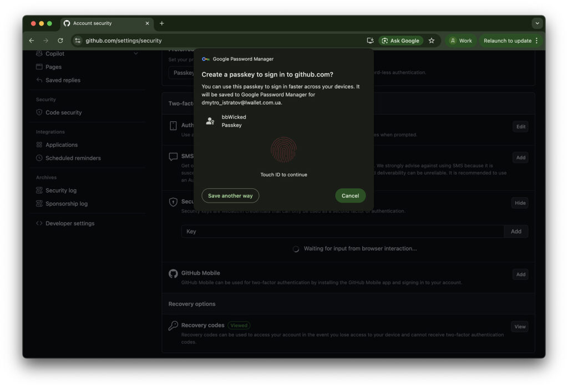Cancel the passkey creation dialog

(x=351, y=195)
